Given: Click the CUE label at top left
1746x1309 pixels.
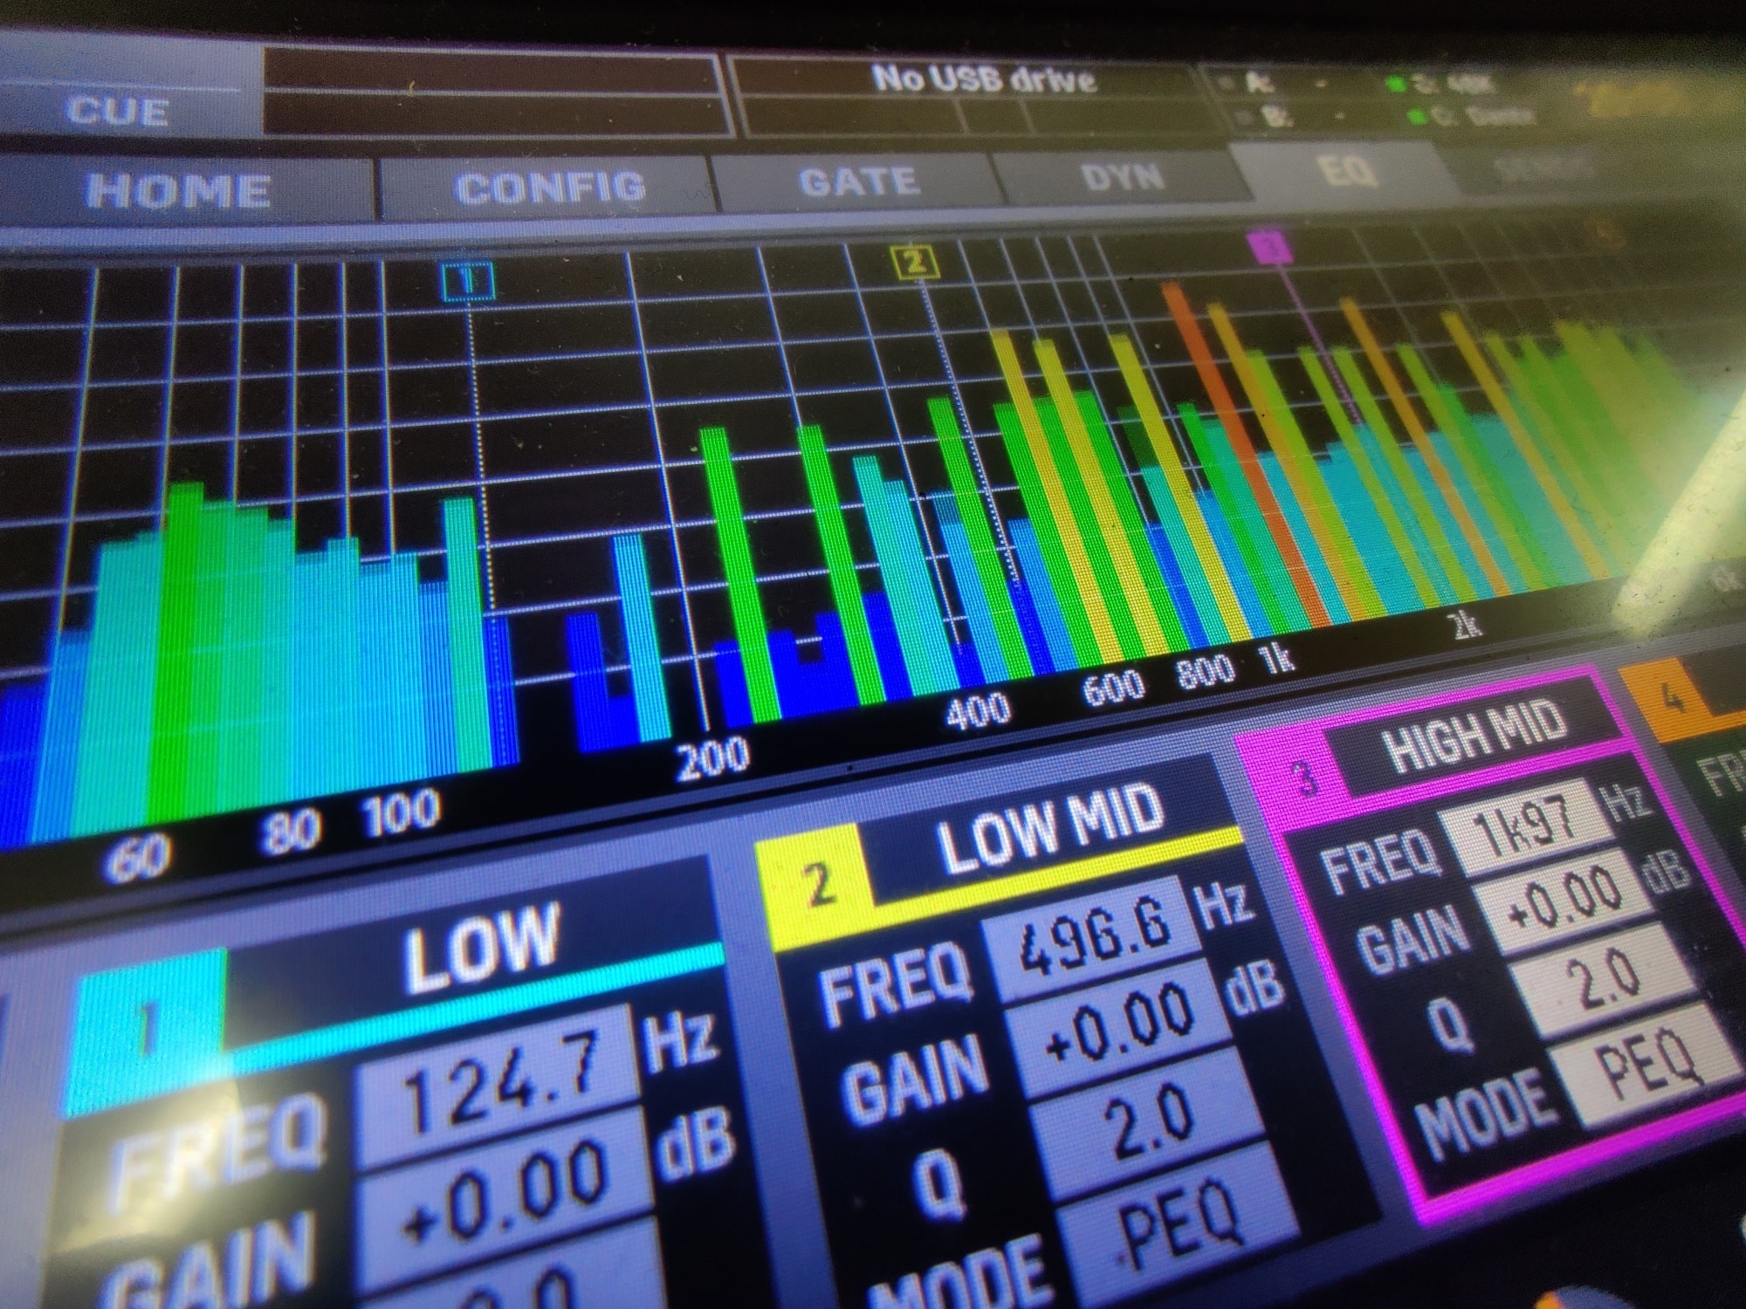Looking at the screenshot, I should pos(117,111).
